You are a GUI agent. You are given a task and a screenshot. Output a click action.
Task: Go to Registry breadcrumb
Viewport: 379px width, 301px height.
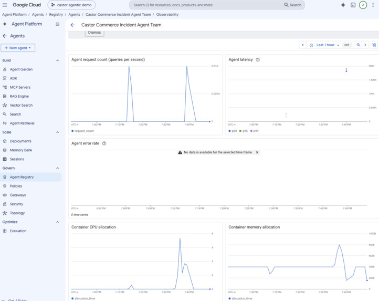[x=56, y=15]
